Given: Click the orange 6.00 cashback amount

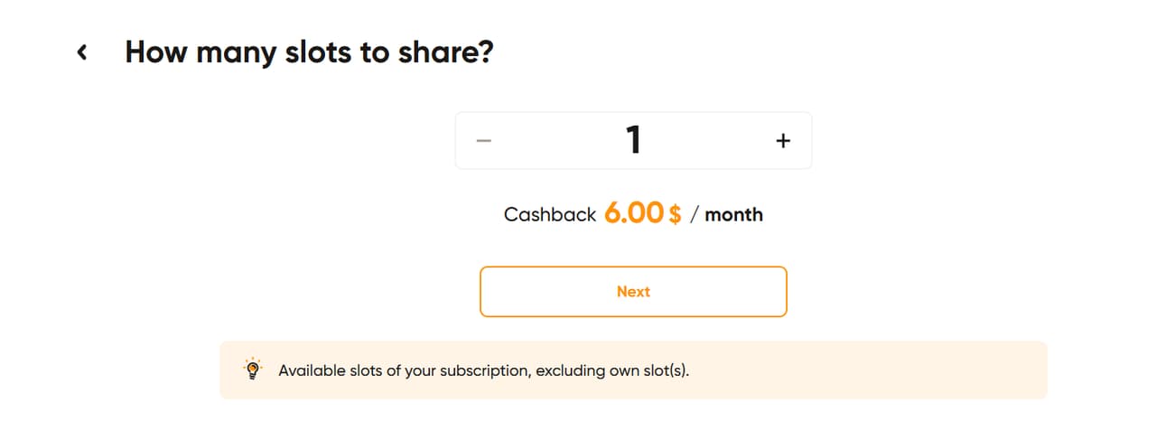Looking at the screenshot, I should (634, 213).
